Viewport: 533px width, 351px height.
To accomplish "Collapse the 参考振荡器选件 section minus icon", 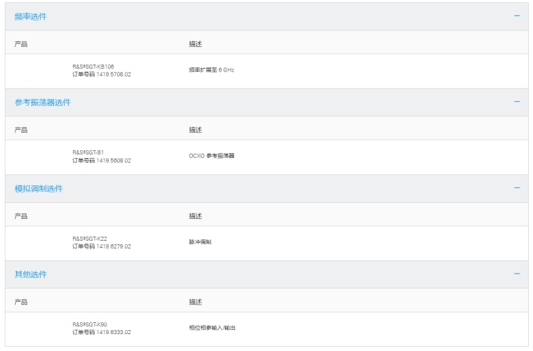I will (517, 102).
